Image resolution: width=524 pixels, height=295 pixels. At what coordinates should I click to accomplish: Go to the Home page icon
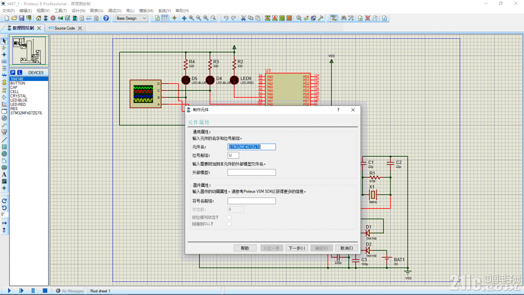(38, 18)
